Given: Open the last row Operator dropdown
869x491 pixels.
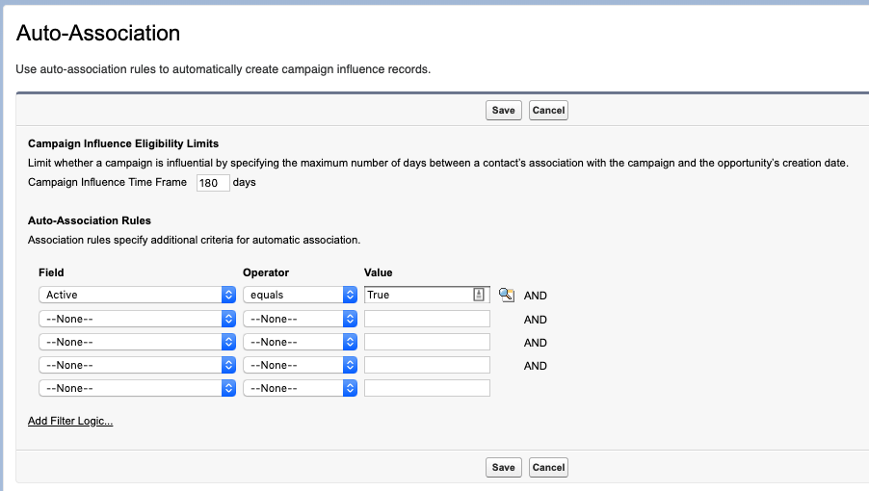Looking at the screenshot, I should coord(300,388).
